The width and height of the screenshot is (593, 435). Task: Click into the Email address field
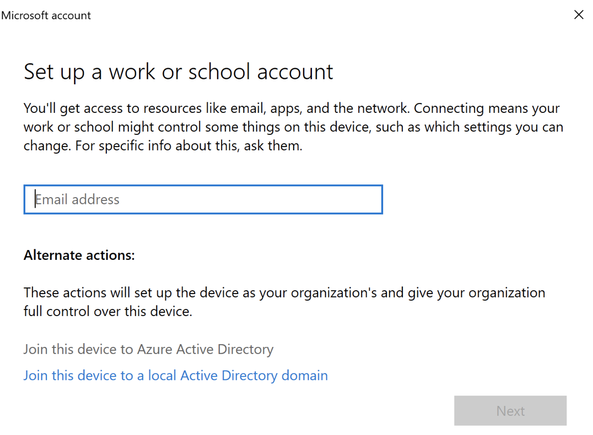[x=203, y=199]
